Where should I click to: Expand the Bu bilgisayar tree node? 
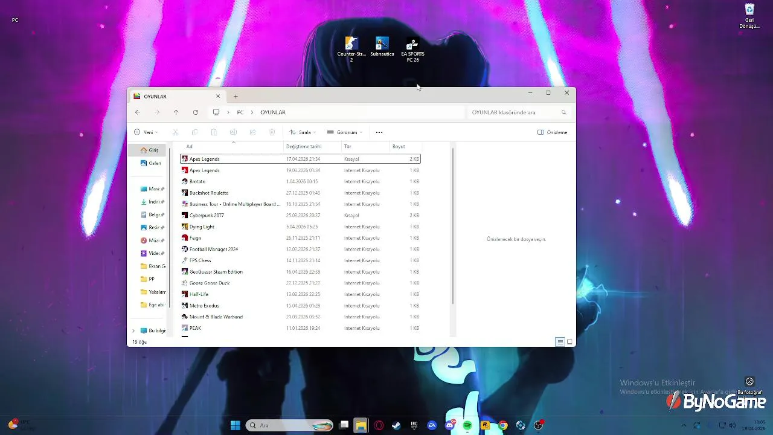133,330
